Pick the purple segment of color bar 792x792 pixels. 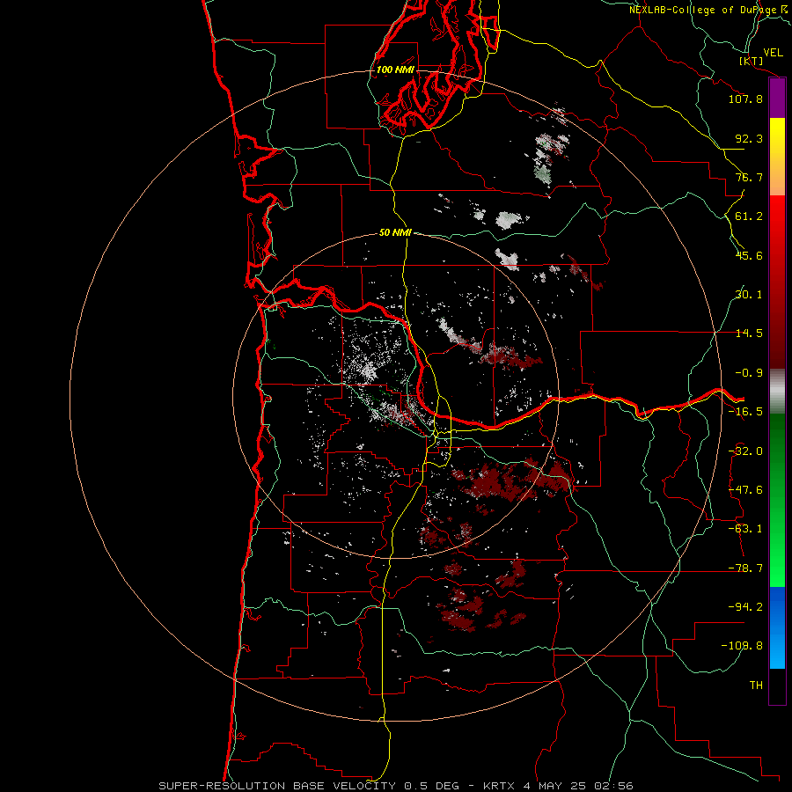[777, 99]
